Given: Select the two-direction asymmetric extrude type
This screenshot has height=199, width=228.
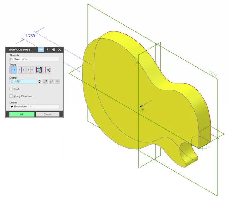Looking at the screenshot, I should [30, 70].
